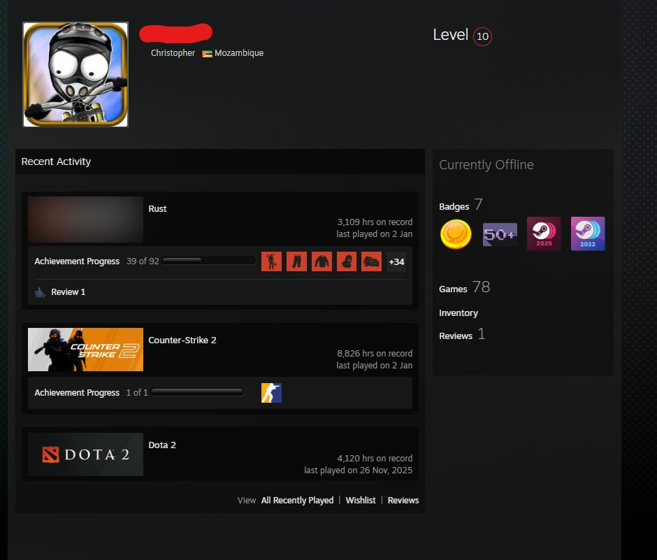657x560 pixels.
Task: Open the Games 78 link
Action: click(464, 287)
